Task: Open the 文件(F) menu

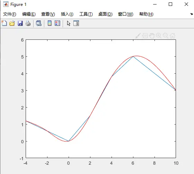Action: [10, 14]
